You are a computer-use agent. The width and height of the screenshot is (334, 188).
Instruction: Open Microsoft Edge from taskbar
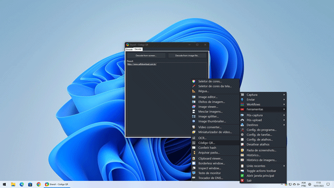click(22, 184)
